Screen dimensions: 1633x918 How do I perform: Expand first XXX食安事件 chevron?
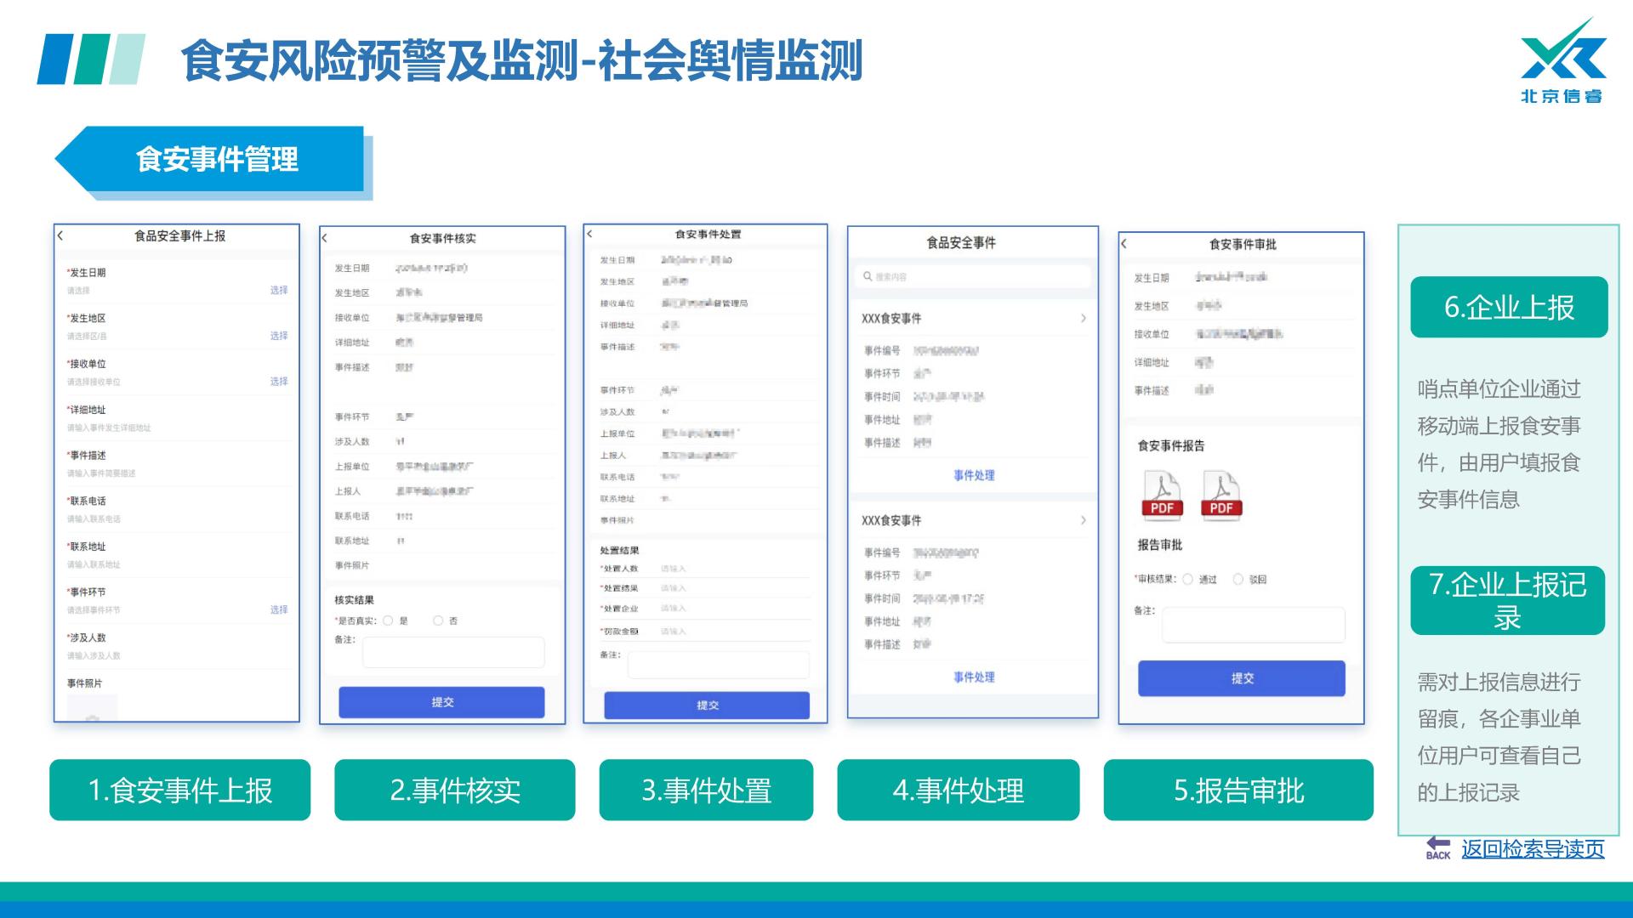pyautogui.click(x=1083, y=318)
